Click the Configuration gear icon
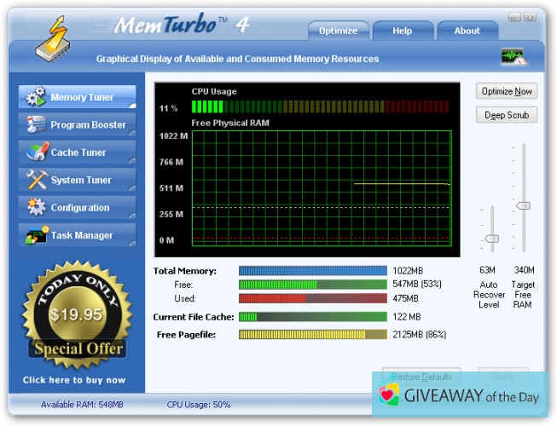Screen dimensions: 557x426 [x=36, y=208]
